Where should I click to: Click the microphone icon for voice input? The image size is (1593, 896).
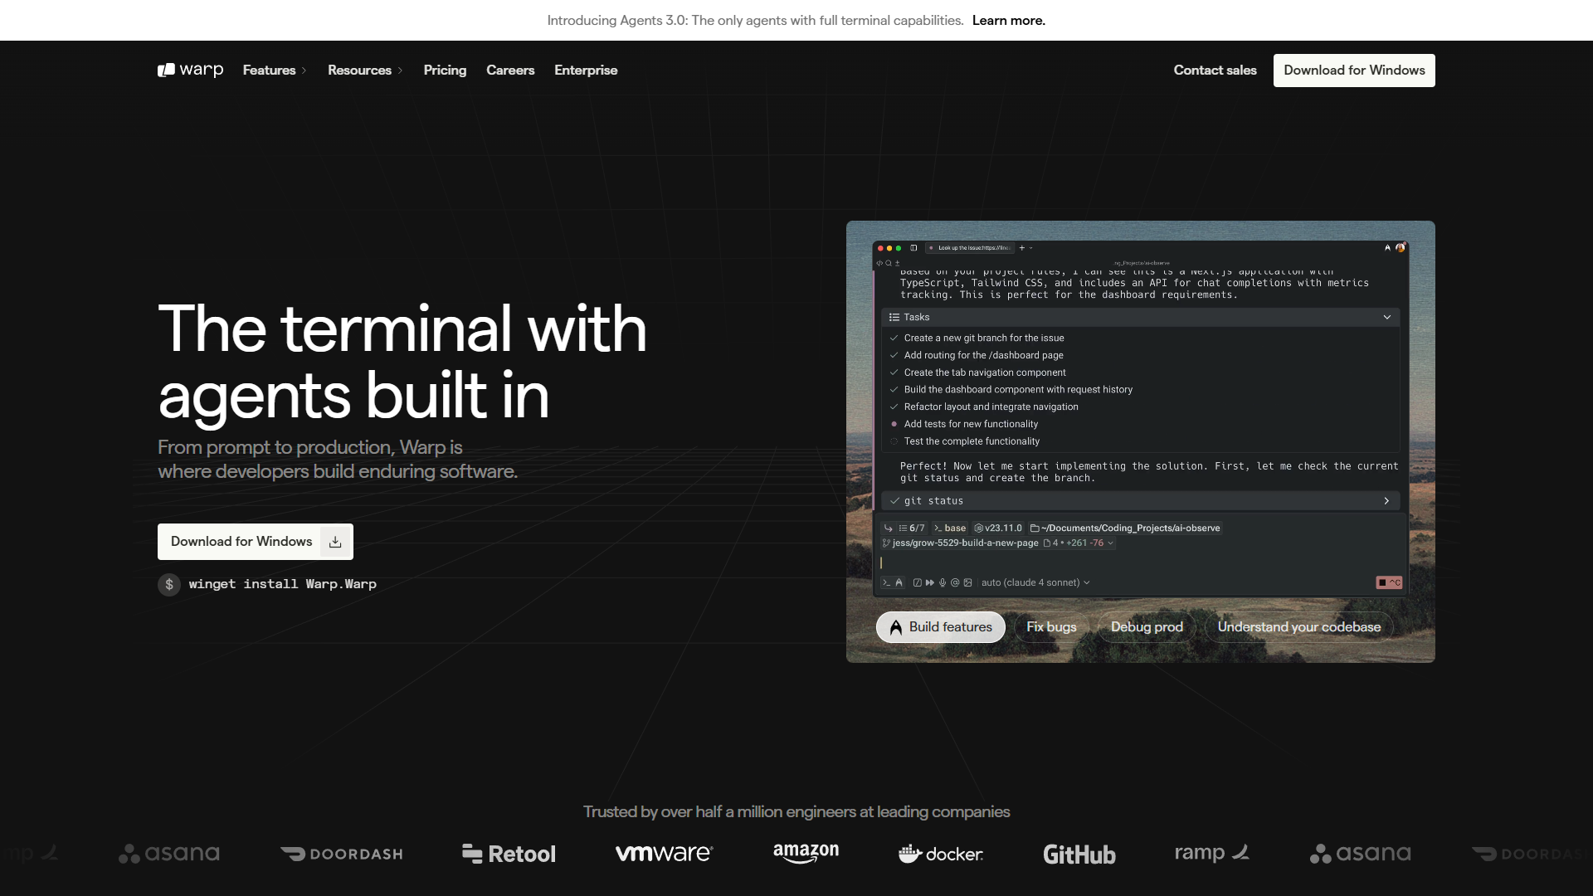[943, 582]
